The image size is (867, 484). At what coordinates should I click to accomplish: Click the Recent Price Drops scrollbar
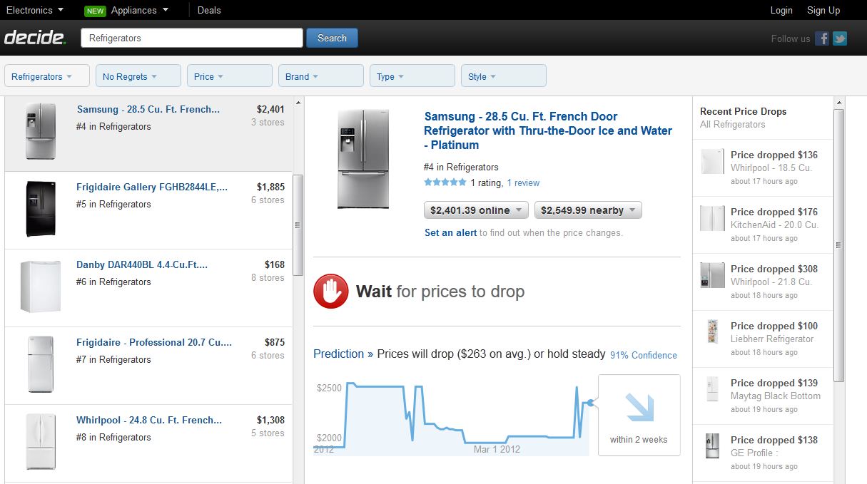tap(839, 242)
